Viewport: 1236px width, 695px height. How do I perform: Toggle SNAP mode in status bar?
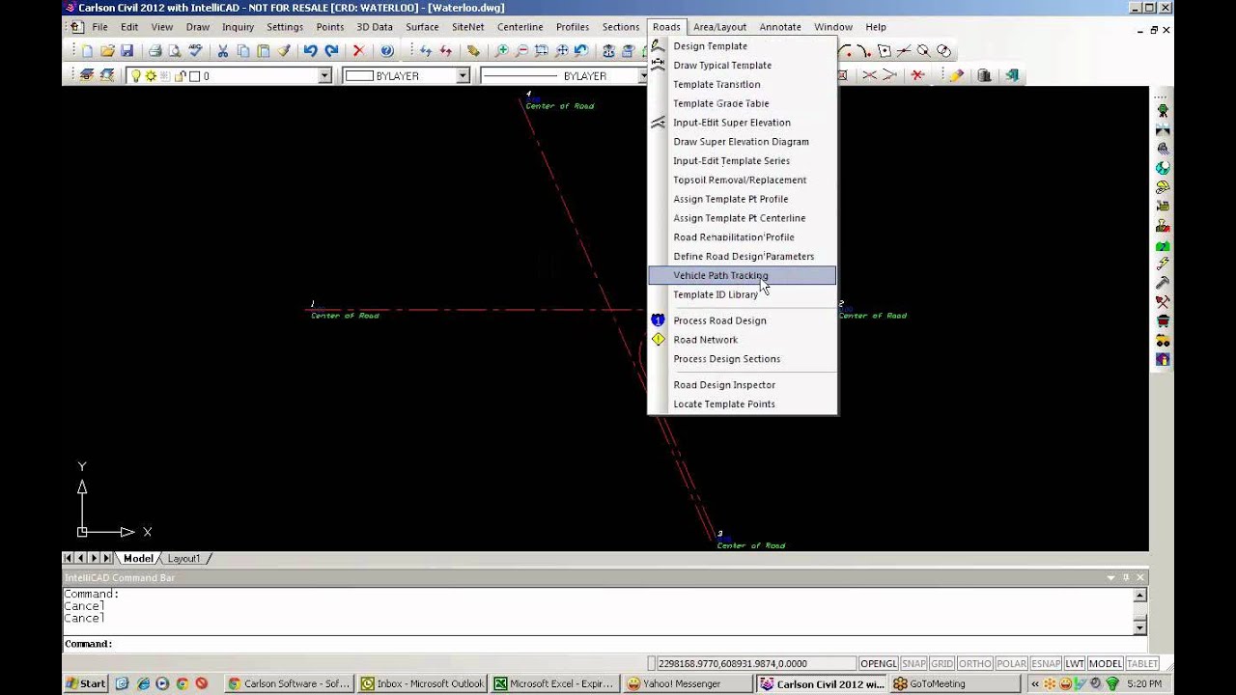(x=913, y=664)
